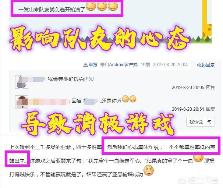Click the second smiley emoji after 还是你秀
Viewport: 223px width, 188px height.
coord(133,99)
